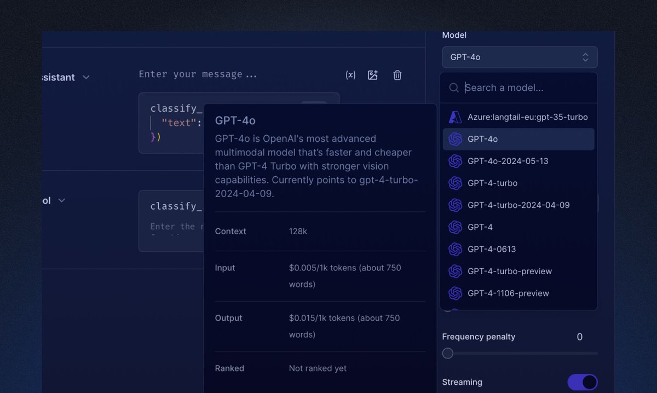
Task: Click the Enter your message field
Action: [198, 74]
